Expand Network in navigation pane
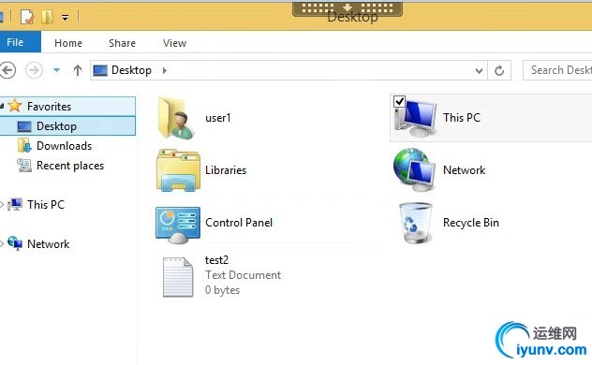The width and height of the screenshot is (592, 365). click(x=2, y=244)
